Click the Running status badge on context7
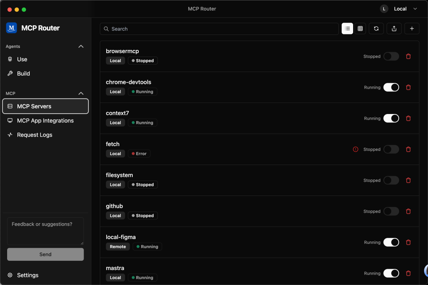 (142, 122)
